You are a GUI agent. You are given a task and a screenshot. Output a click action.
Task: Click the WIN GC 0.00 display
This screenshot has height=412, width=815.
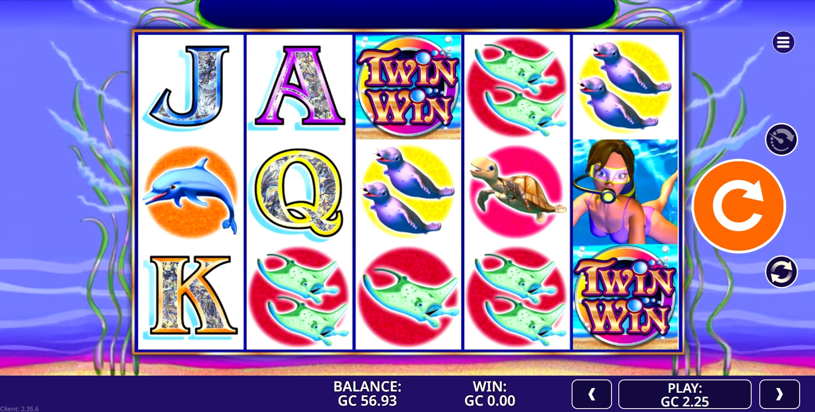click(490, 394)
